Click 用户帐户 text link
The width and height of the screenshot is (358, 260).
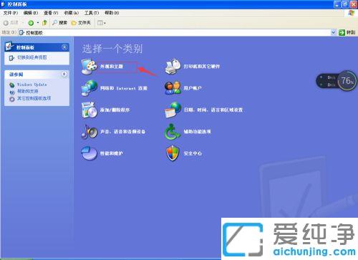193,88
